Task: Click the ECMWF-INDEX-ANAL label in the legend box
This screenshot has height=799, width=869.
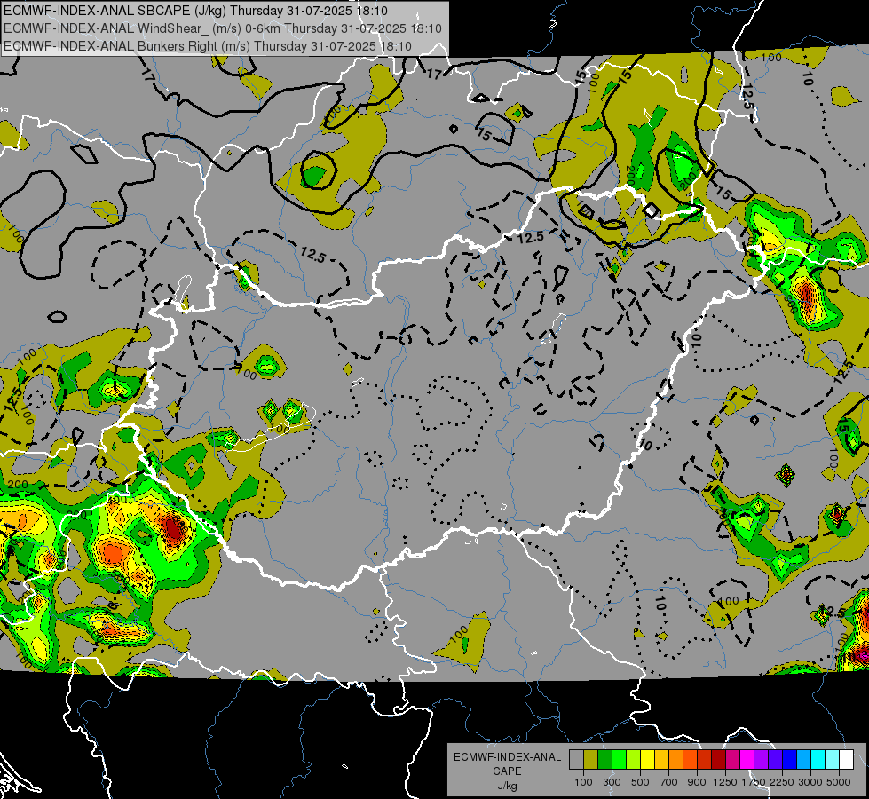Action: pyautogui.click(x=507, y=757)
